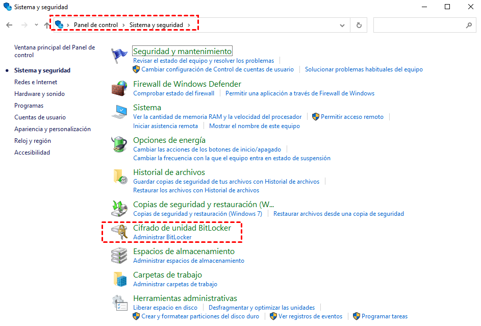Click the Cifrado de unidad BitLocker lock icon
The height and width of the screenshot is (326, 481).
coord(119,232)
